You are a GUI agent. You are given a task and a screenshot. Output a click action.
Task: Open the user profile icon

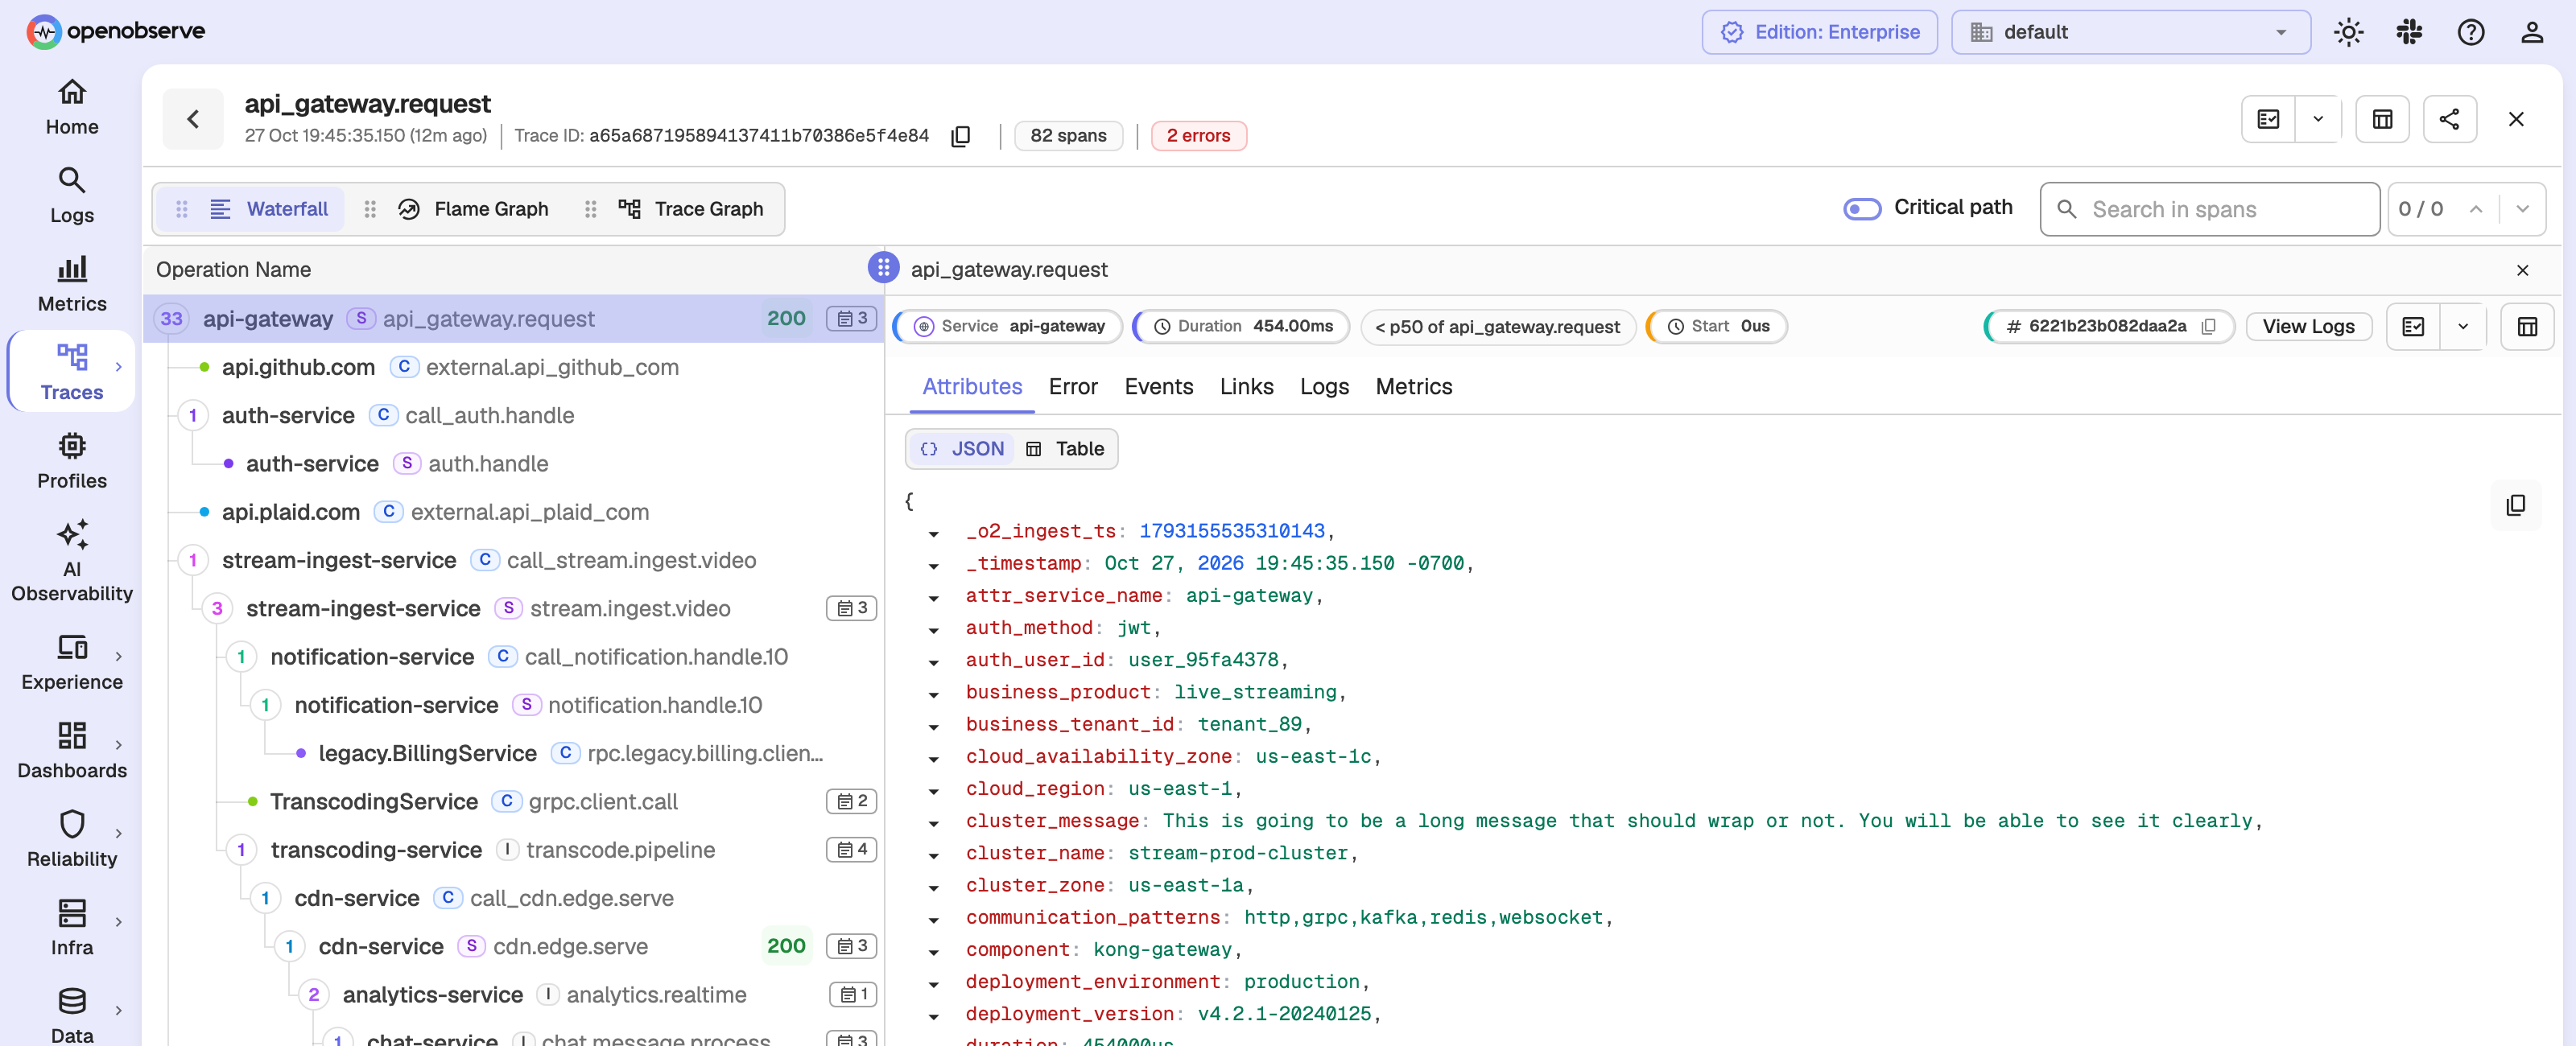pos(2531,32)
